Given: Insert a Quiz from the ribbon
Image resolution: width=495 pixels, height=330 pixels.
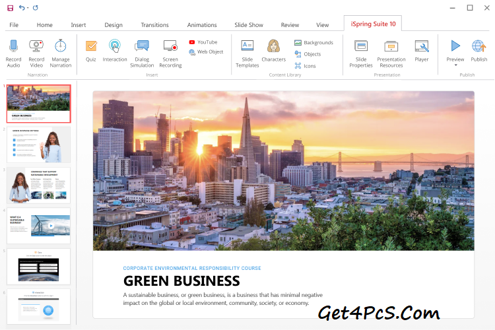Looking at the screenshot, I should (x=91, y=46).
